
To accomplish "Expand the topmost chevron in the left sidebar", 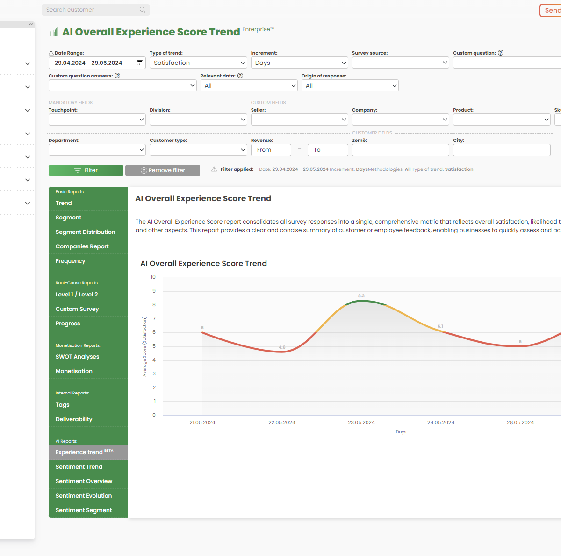I will [27, 63].
